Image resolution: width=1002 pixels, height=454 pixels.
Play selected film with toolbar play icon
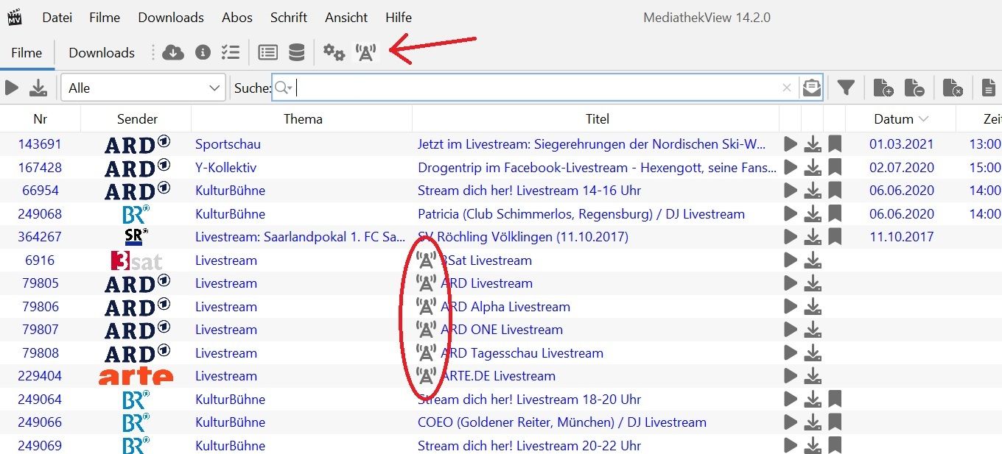(11, 88)
